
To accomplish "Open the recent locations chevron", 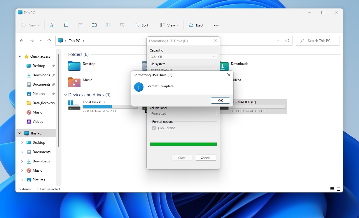I will 41,41.
